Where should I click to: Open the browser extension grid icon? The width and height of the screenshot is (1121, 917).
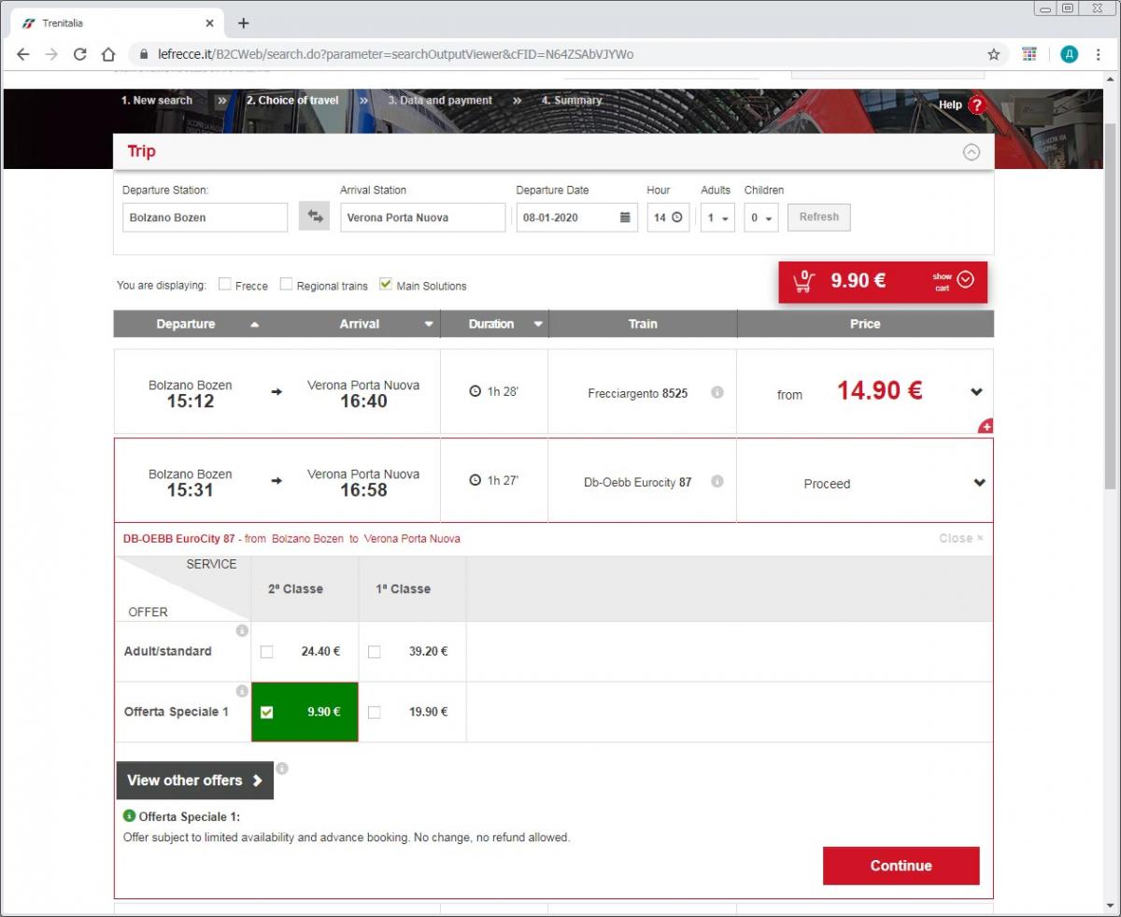1029,54
